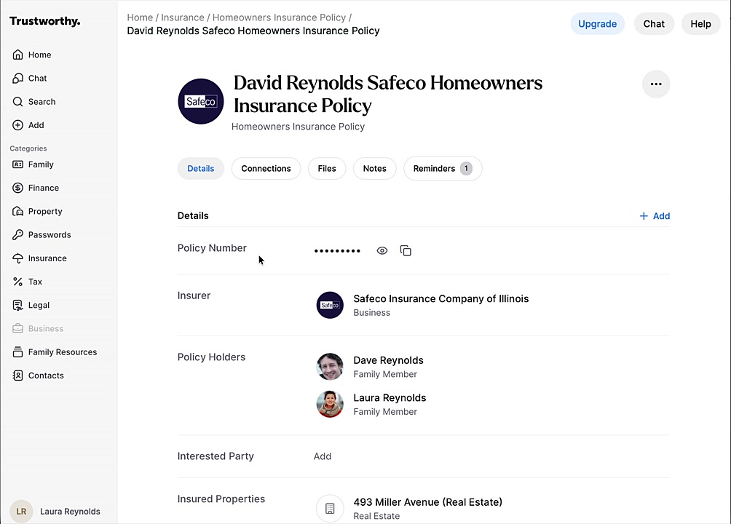Open Dave Reynolds family member
Image resolution: width=731 pixels, height=524 pixels.
tap(388, 360)
